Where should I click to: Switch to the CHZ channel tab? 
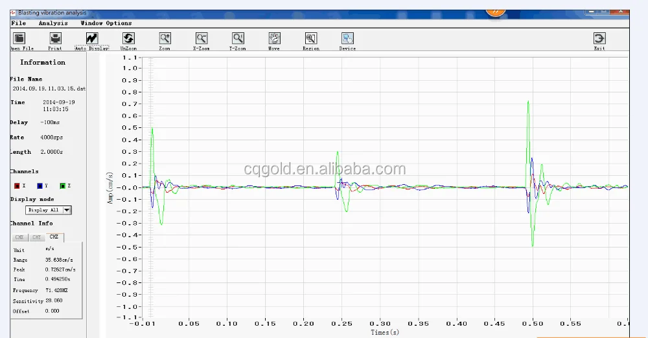54,237
